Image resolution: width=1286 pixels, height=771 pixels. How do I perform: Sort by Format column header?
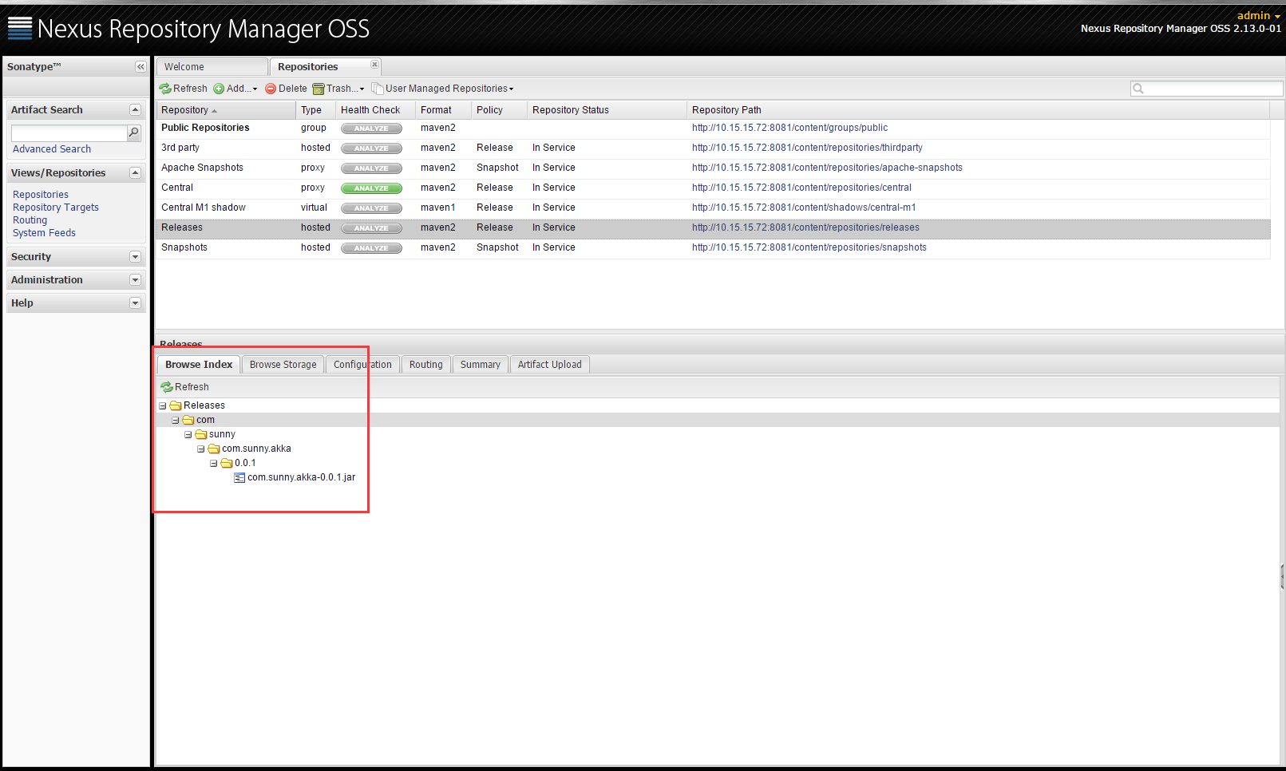[443, 110]
